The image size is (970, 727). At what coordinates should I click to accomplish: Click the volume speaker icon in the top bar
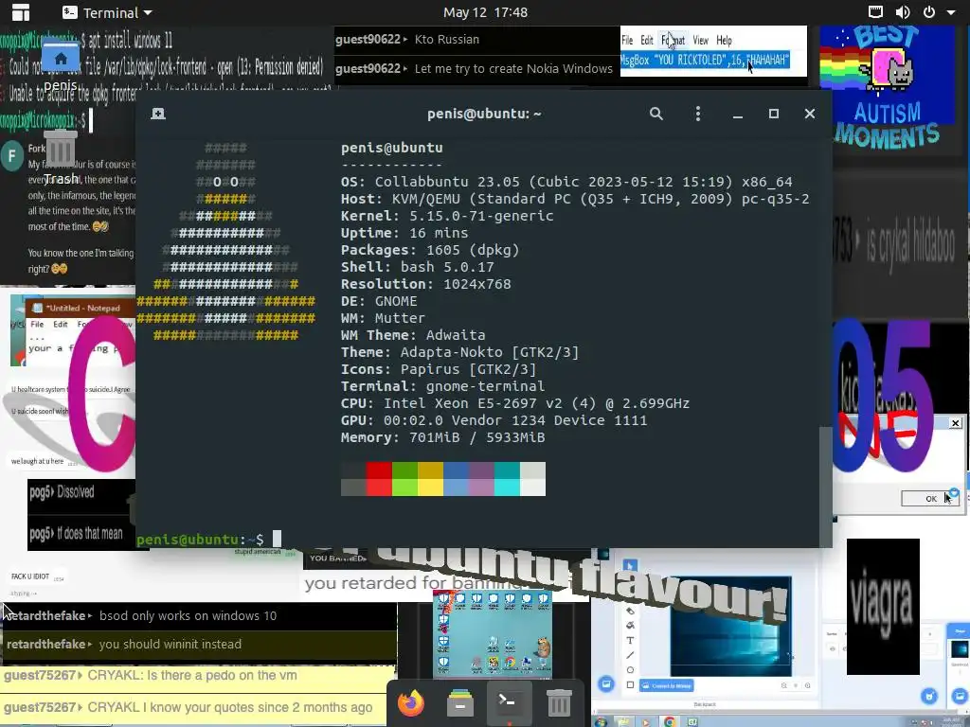[903, 12]
